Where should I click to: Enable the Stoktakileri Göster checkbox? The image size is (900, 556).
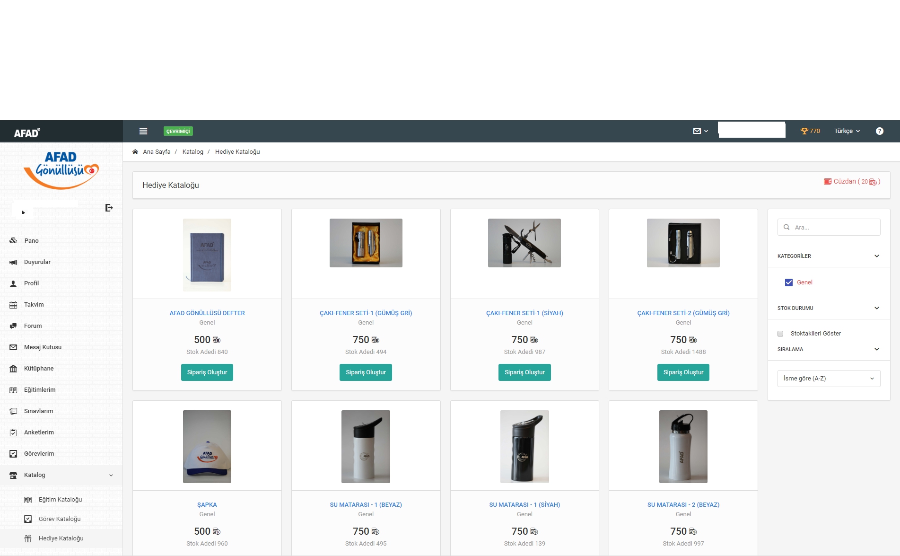(780, 334)
